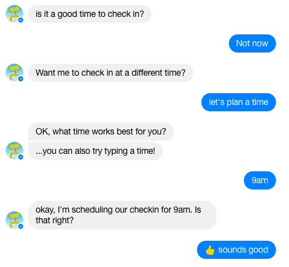Image resolution: width=289 pixels, height=267 pixels.
Task: Select the "9am" sent message bubble
Action: coord(260,180)
